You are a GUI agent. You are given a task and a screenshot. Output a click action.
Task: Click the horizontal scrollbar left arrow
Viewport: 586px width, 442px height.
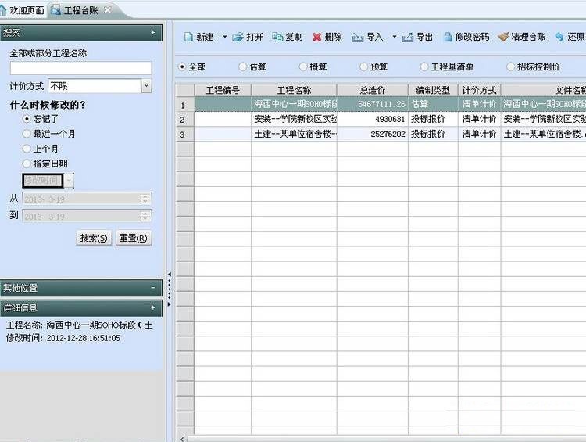click(x=182, y=439)
